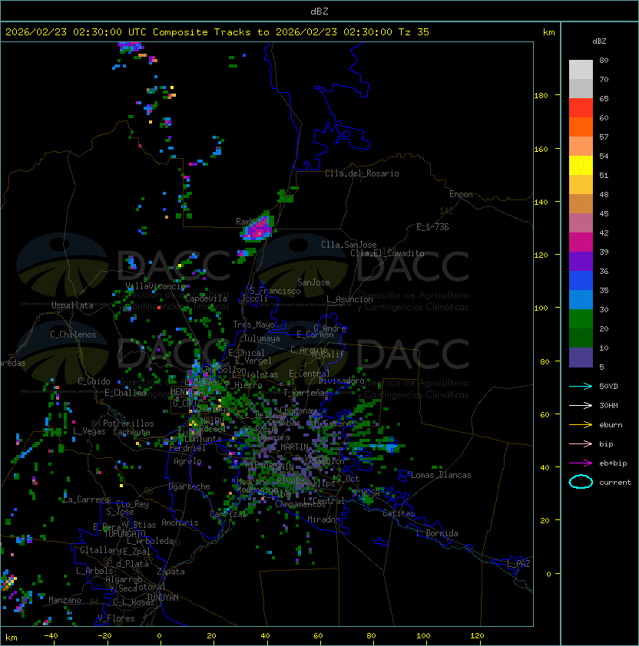Click the '120' tick on the bottom axis
Image resolution: width=639 pixels, height=646 pixels.
477,636
